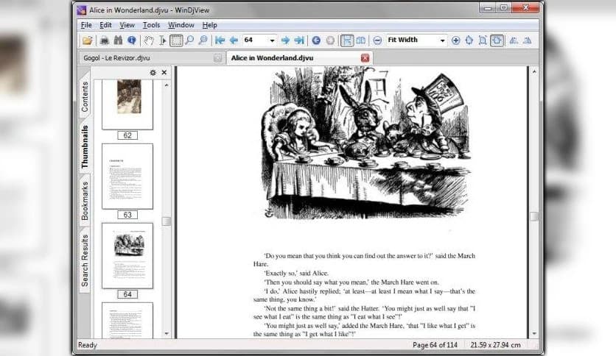This screenshot has height=356, width=616.
Task: Toggle continuous page layout mode
Action: coord(347,40)
